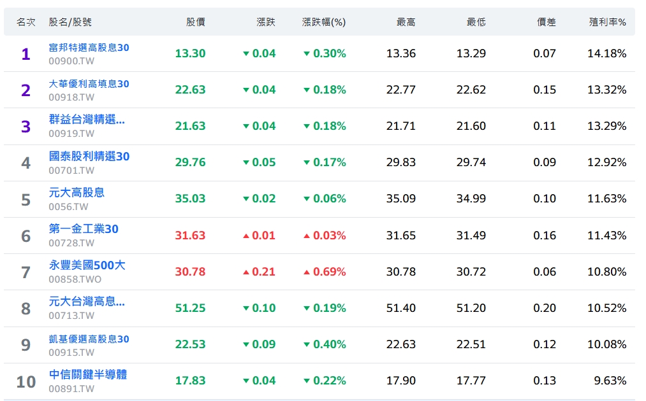Click 永豐美國500大 stock link
The width and height of the screenshot is (646, 401).
(87, 265)
